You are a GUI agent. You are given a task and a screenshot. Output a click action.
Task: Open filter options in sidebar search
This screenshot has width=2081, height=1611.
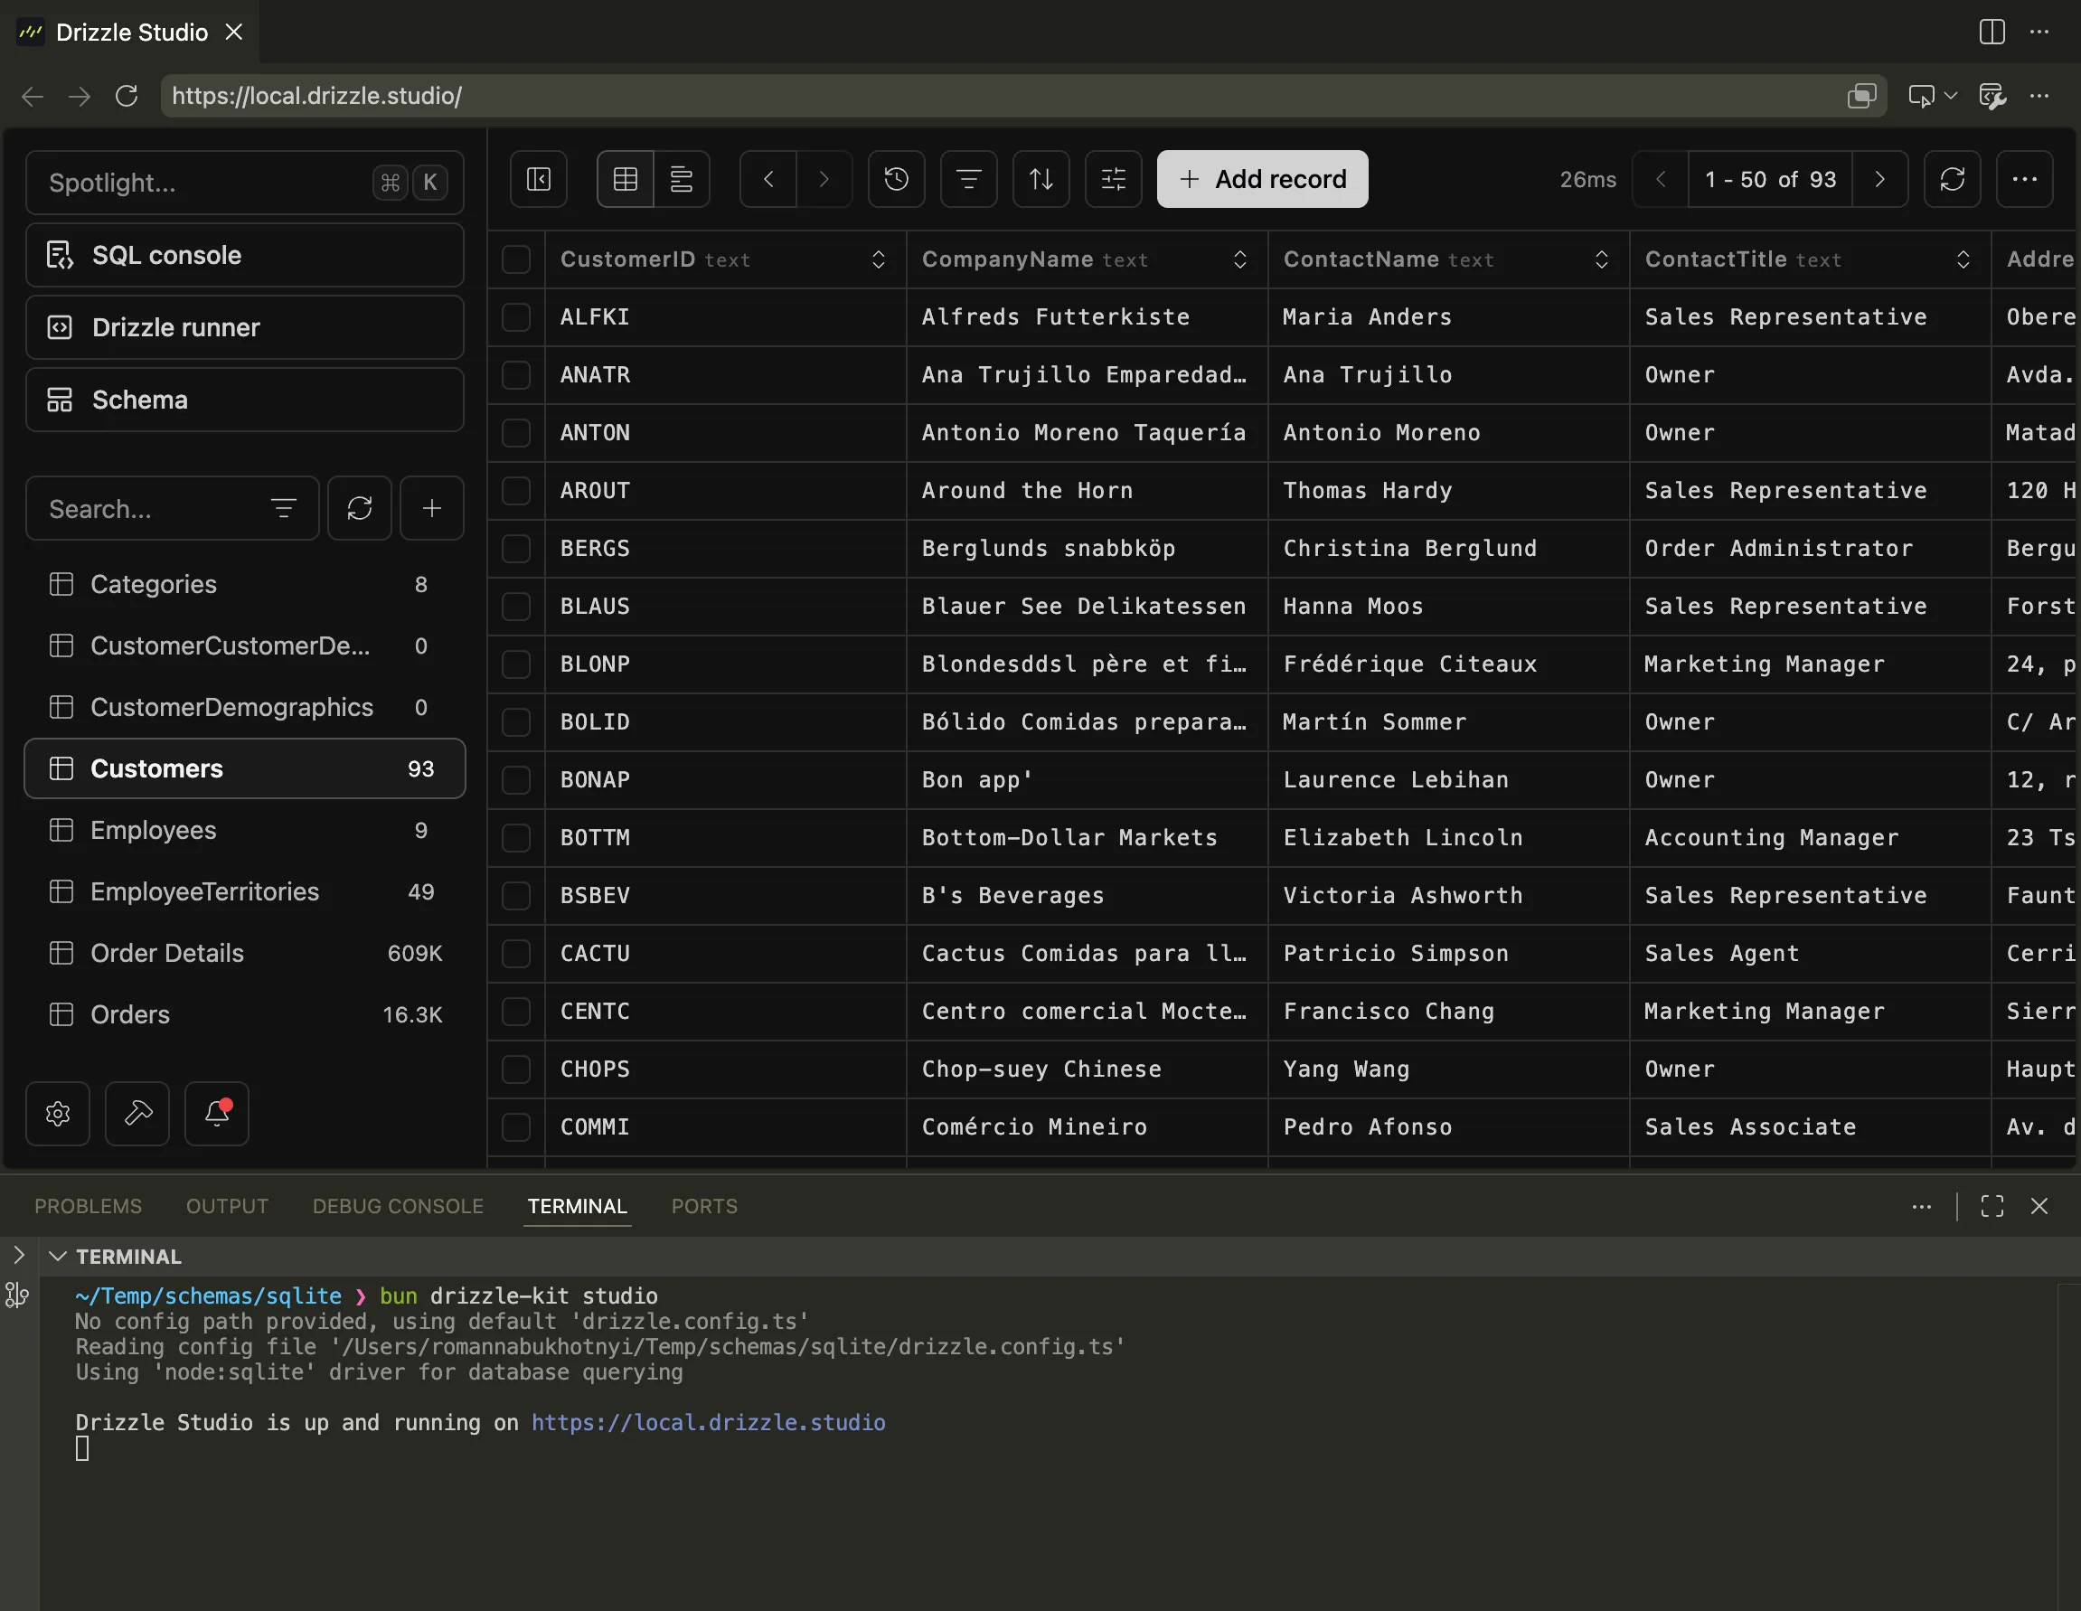283,509
